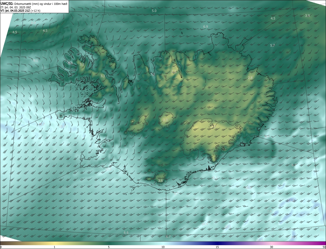Click the '3.3' value label
Image resolution: width=326 pixels, height=249 pixels.
click(103, 76)
